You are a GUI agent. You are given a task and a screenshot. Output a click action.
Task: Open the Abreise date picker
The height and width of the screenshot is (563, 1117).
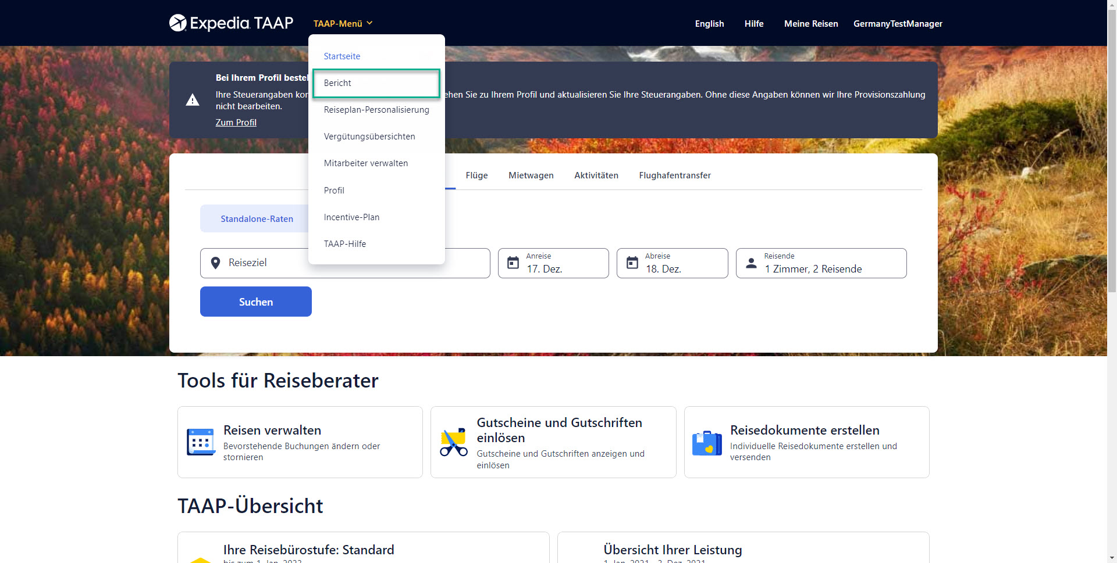(672, 263)
